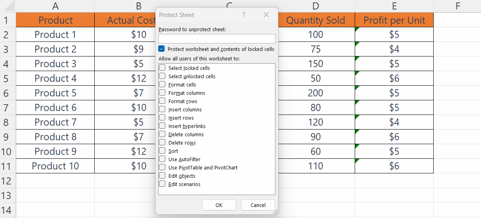This screenshot has height=218, width=481.
Task: Select column F header
Action: (x=457, y=6)
